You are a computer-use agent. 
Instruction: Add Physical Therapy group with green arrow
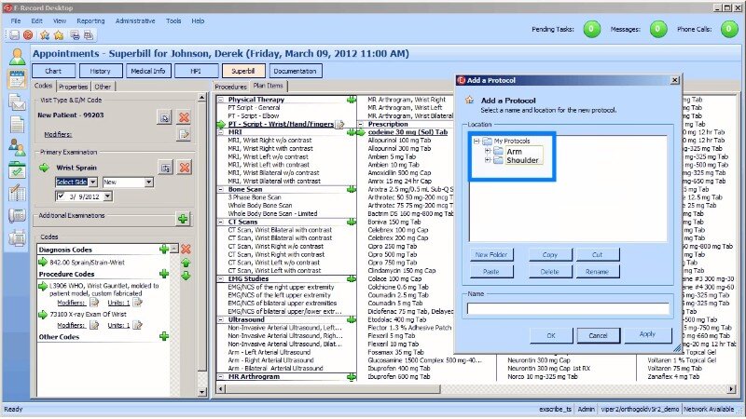tap(351, 100)
